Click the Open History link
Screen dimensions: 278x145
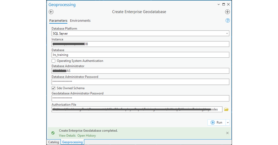tap(87, 136)
